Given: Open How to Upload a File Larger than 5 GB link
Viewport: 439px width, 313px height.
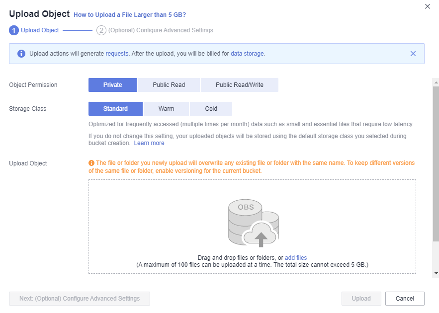Looking at the screenshot, I should 130,15.
